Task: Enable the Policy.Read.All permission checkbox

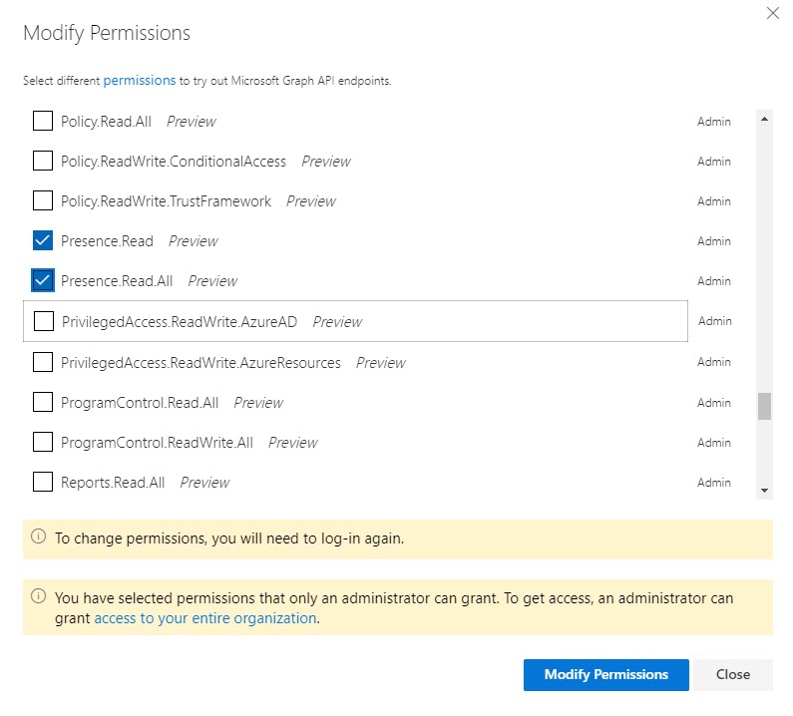Action: (43, 122)
